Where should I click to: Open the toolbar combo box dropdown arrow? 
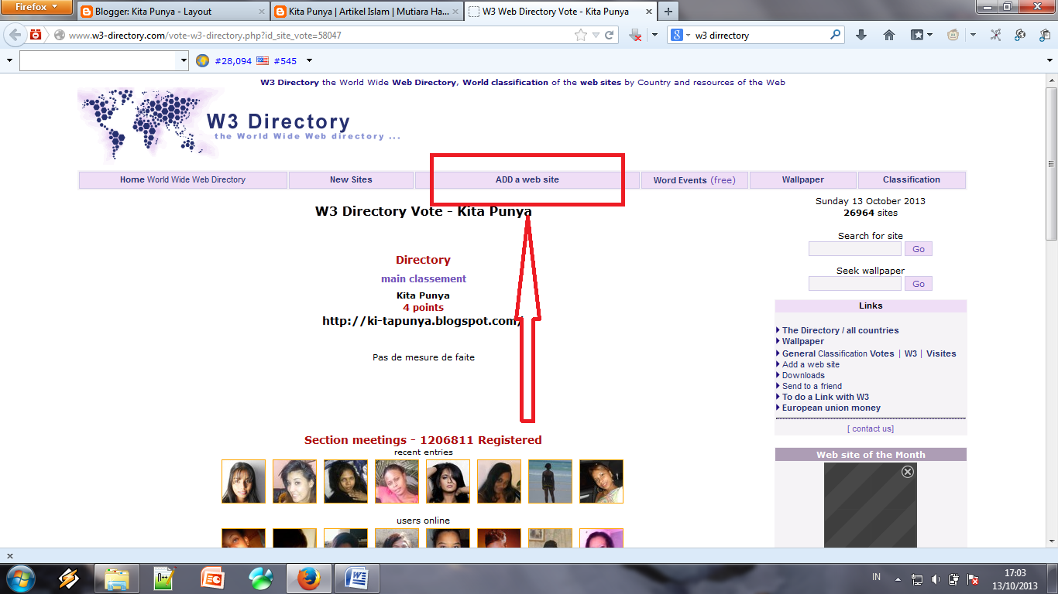click(x=184, y=60)
